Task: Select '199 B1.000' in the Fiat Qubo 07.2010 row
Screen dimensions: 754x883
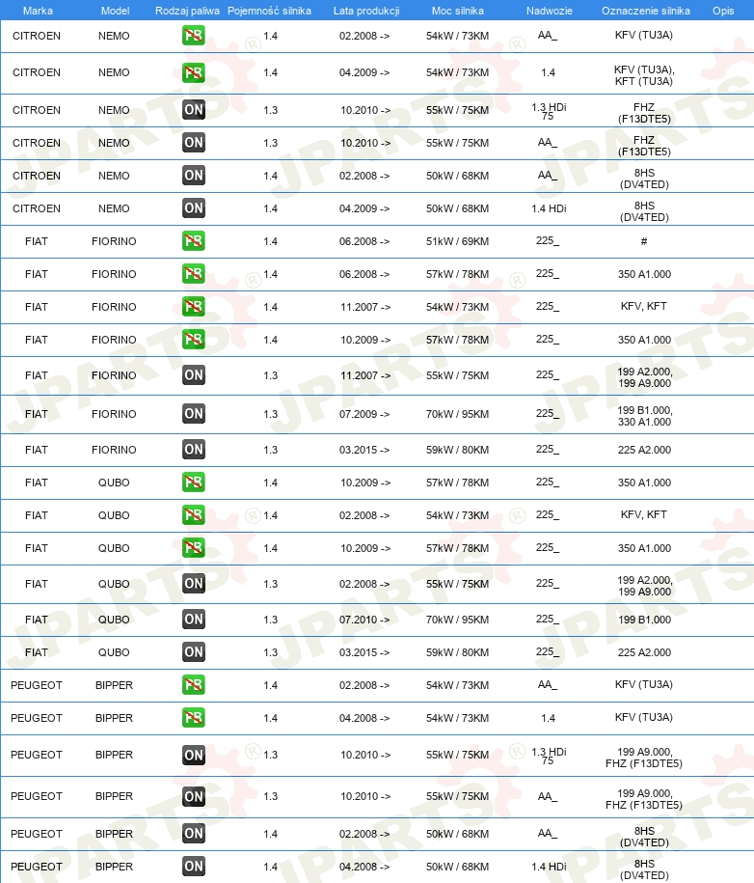Action: point(644,620)
